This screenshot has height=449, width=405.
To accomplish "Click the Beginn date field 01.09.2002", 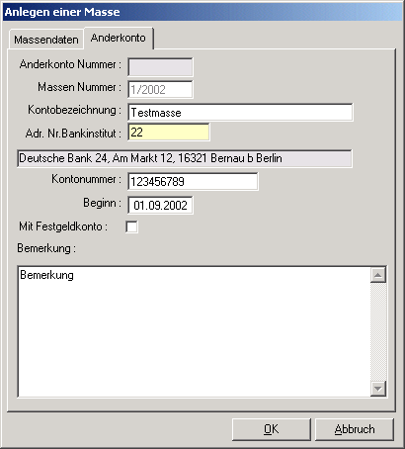I will tap(160, 205).
